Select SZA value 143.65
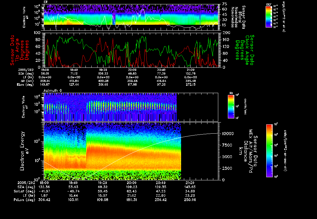 (190, 187)
